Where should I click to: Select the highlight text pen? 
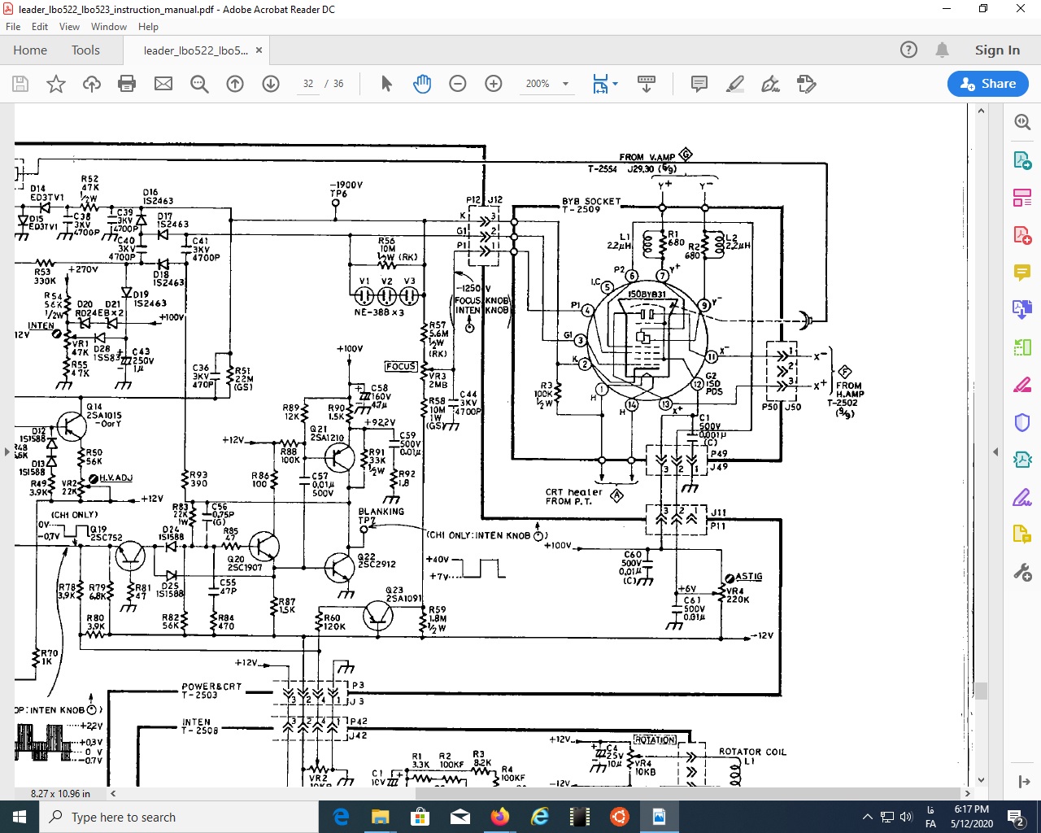coord(735,84)
